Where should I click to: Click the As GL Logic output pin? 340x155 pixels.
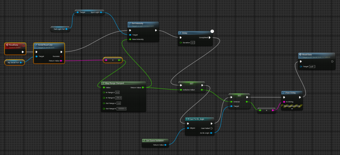point(211,133)
